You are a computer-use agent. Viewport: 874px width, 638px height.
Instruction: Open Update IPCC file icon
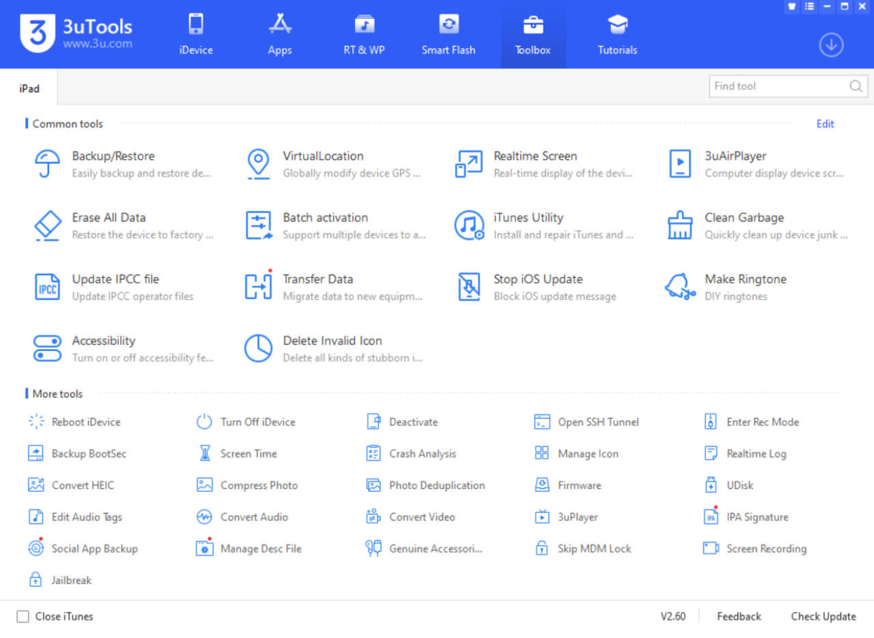48,287
